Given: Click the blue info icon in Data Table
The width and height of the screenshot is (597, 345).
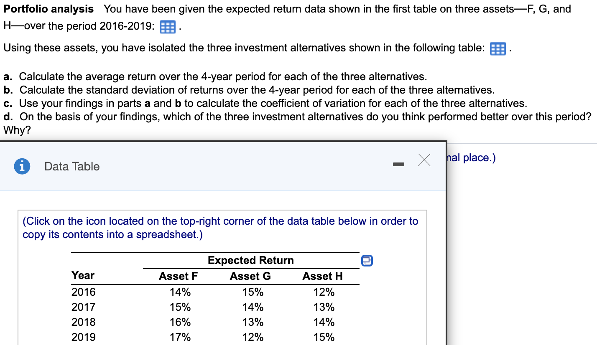Looking at the screenshot, I should (x=21, y=166).
